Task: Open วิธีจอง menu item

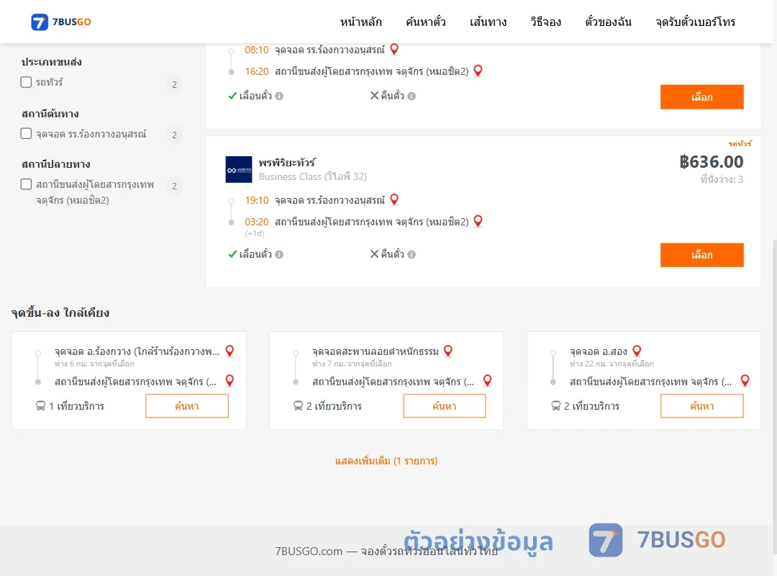Action: [x=545, y=22]
